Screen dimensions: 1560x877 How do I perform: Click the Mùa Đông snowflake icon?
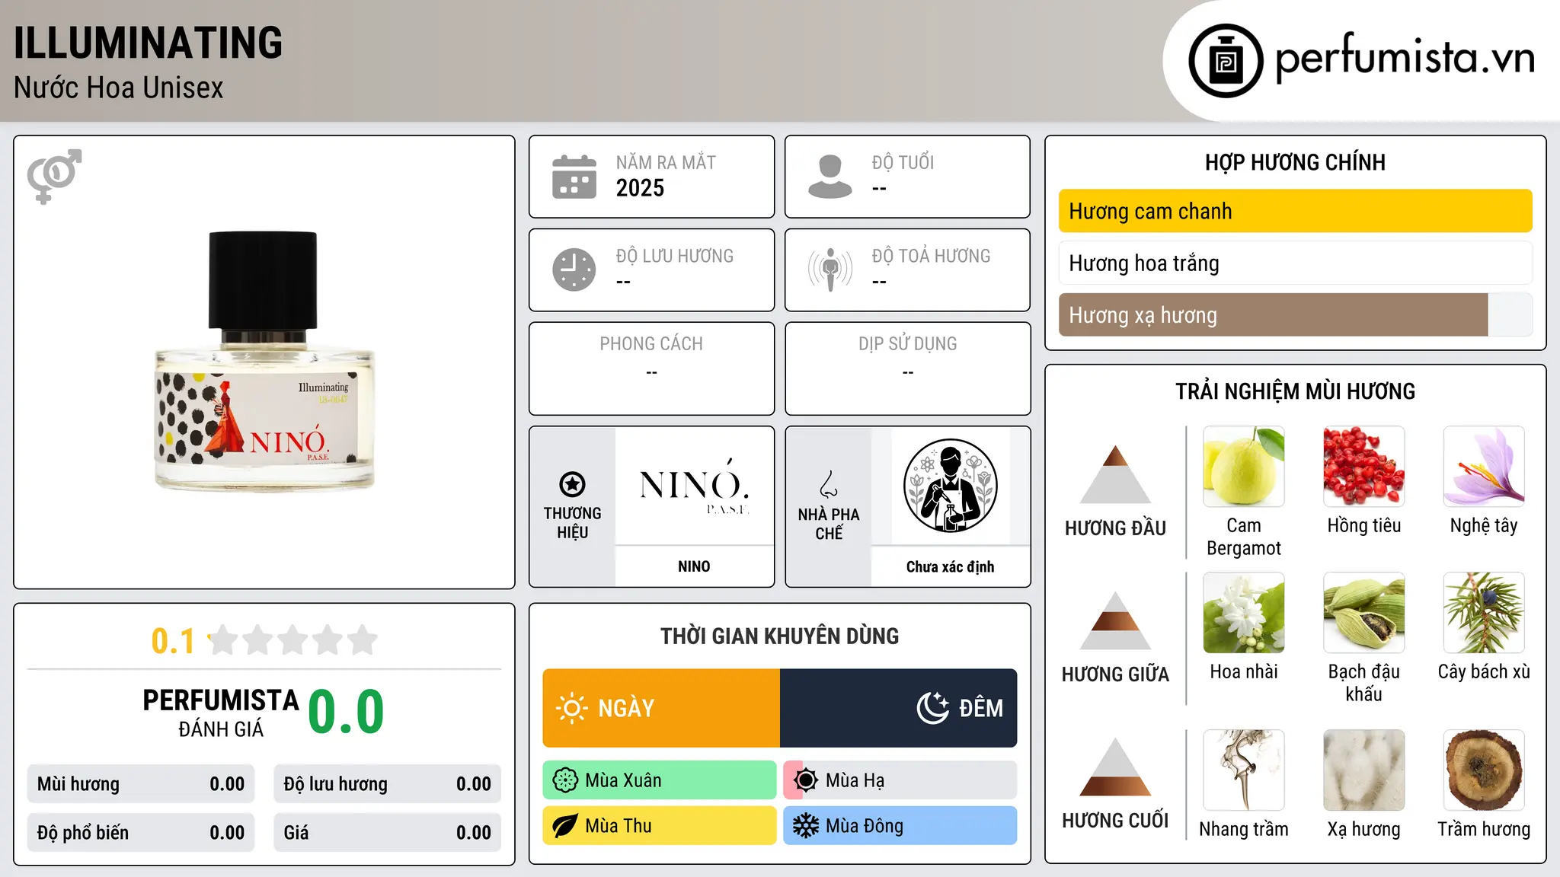pos(805,826)
